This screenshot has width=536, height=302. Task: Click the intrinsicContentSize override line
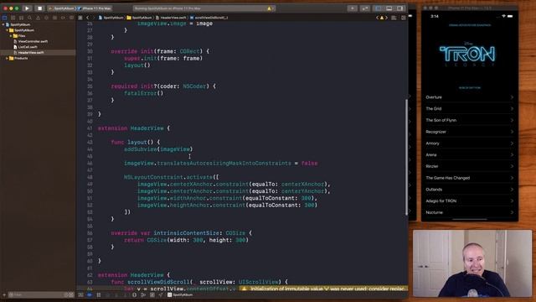pyautogui.click(x=181, y=233)
